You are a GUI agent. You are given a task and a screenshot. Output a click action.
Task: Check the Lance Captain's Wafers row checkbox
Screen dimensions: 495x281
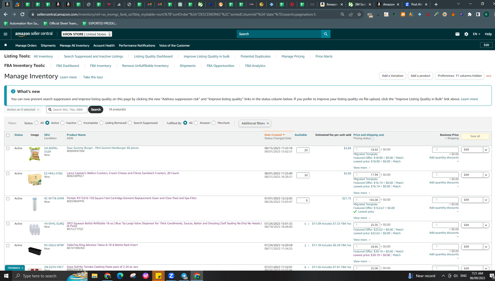pyautogui.click(x=8, y=174)
